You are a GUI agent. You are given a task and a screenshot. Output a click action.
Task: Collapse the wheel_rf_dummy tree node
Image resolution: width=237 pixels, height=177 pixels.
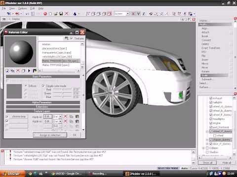(207, 131)
